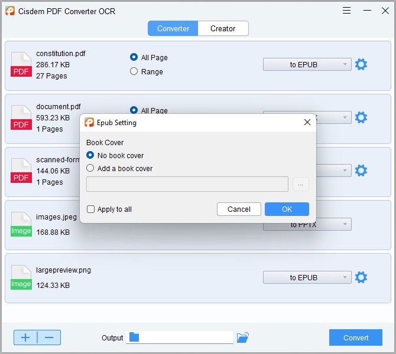Viewport: 396px width, 354px height.
Task: Click the 168.88 KB size text
Action: pyautogui.click(x=53, y=232)
